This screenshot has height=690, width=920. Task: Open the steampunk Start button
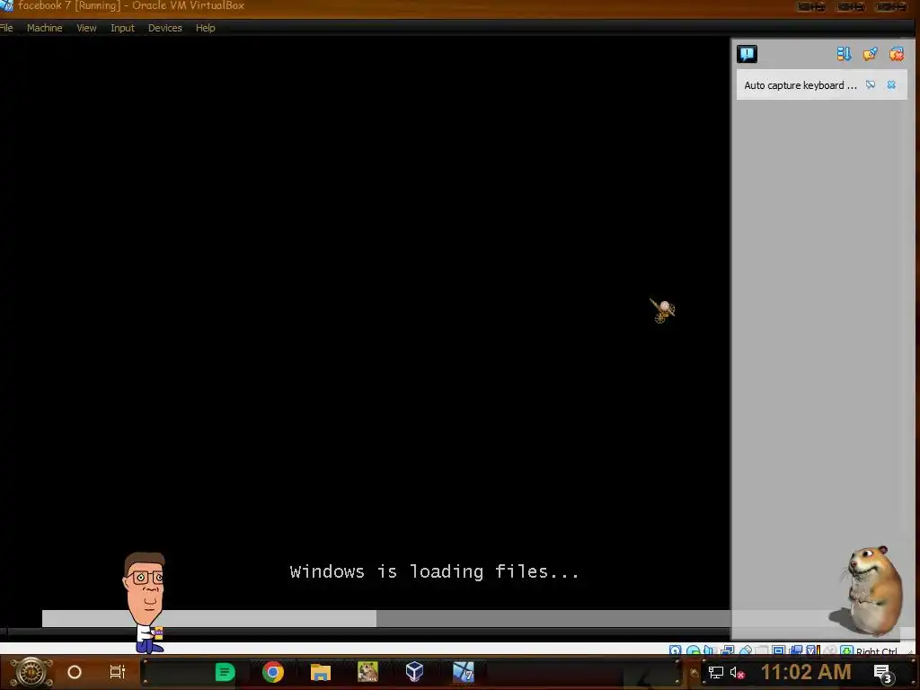click(31, 672)
